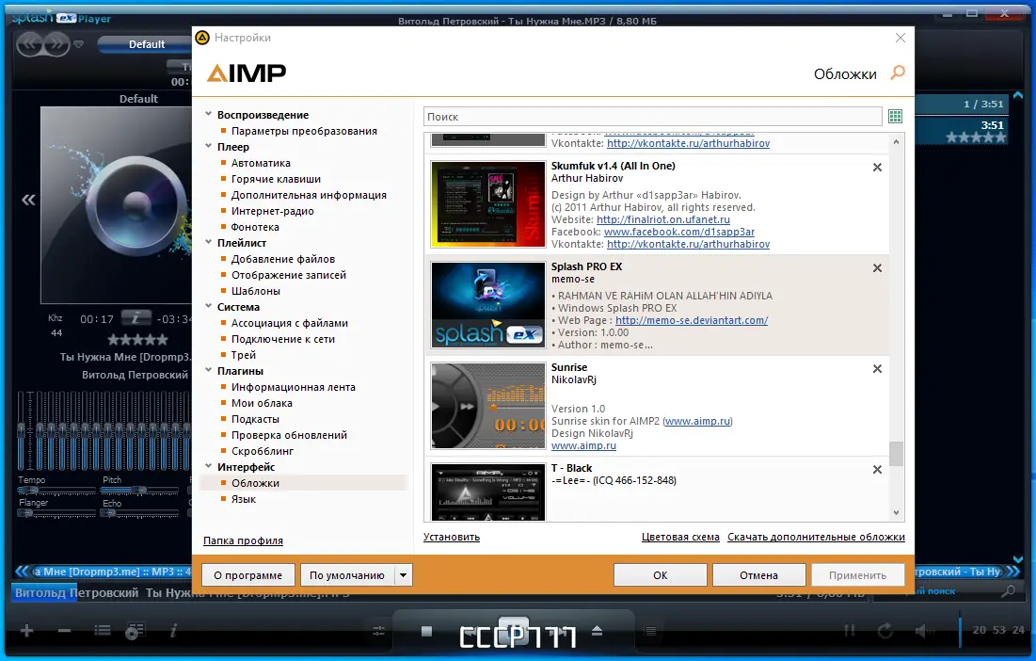
Task: Select the Sunrise skin thumbnail
Action: 488,406
